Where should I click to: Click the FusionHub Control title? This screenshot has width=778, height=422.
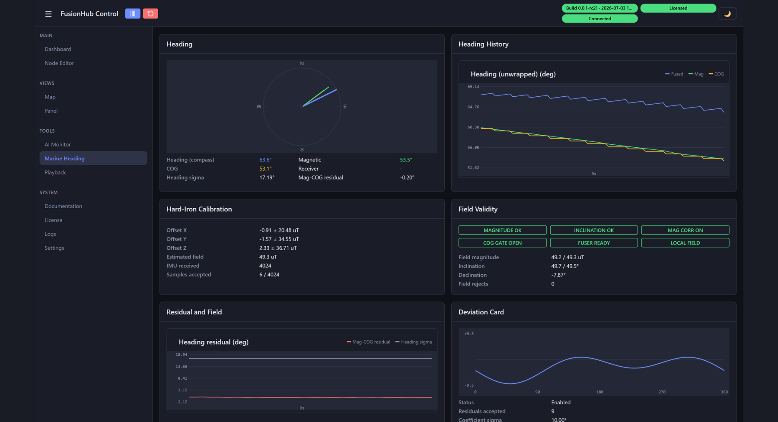[89, 14]
